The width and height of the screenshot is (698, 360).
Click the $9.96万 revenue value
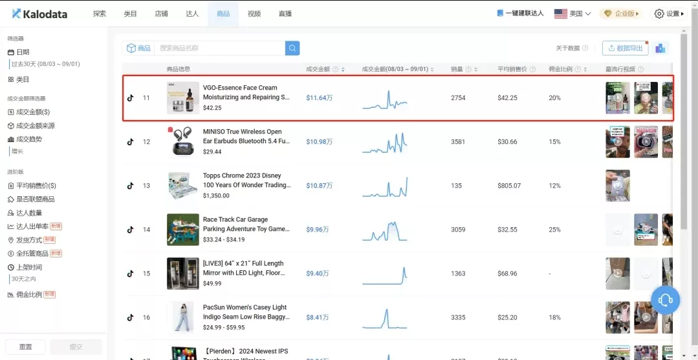[x=318, y=230]
